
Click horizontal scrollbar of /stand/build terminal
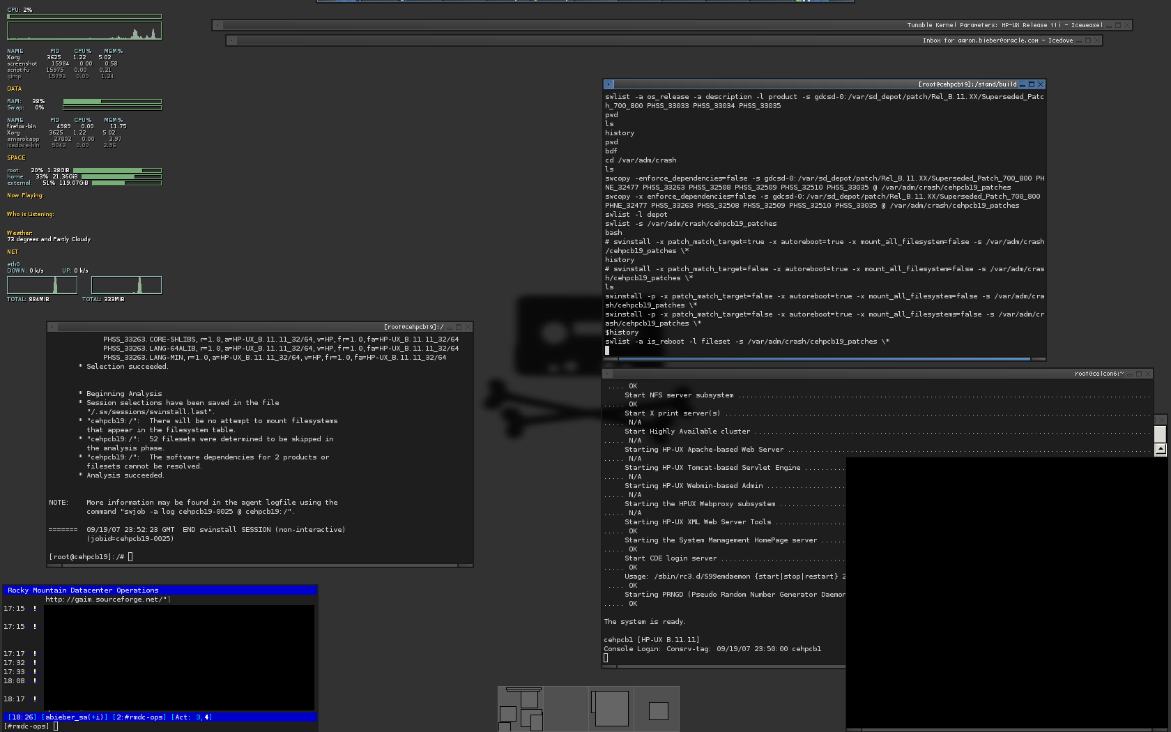(824, 359)
